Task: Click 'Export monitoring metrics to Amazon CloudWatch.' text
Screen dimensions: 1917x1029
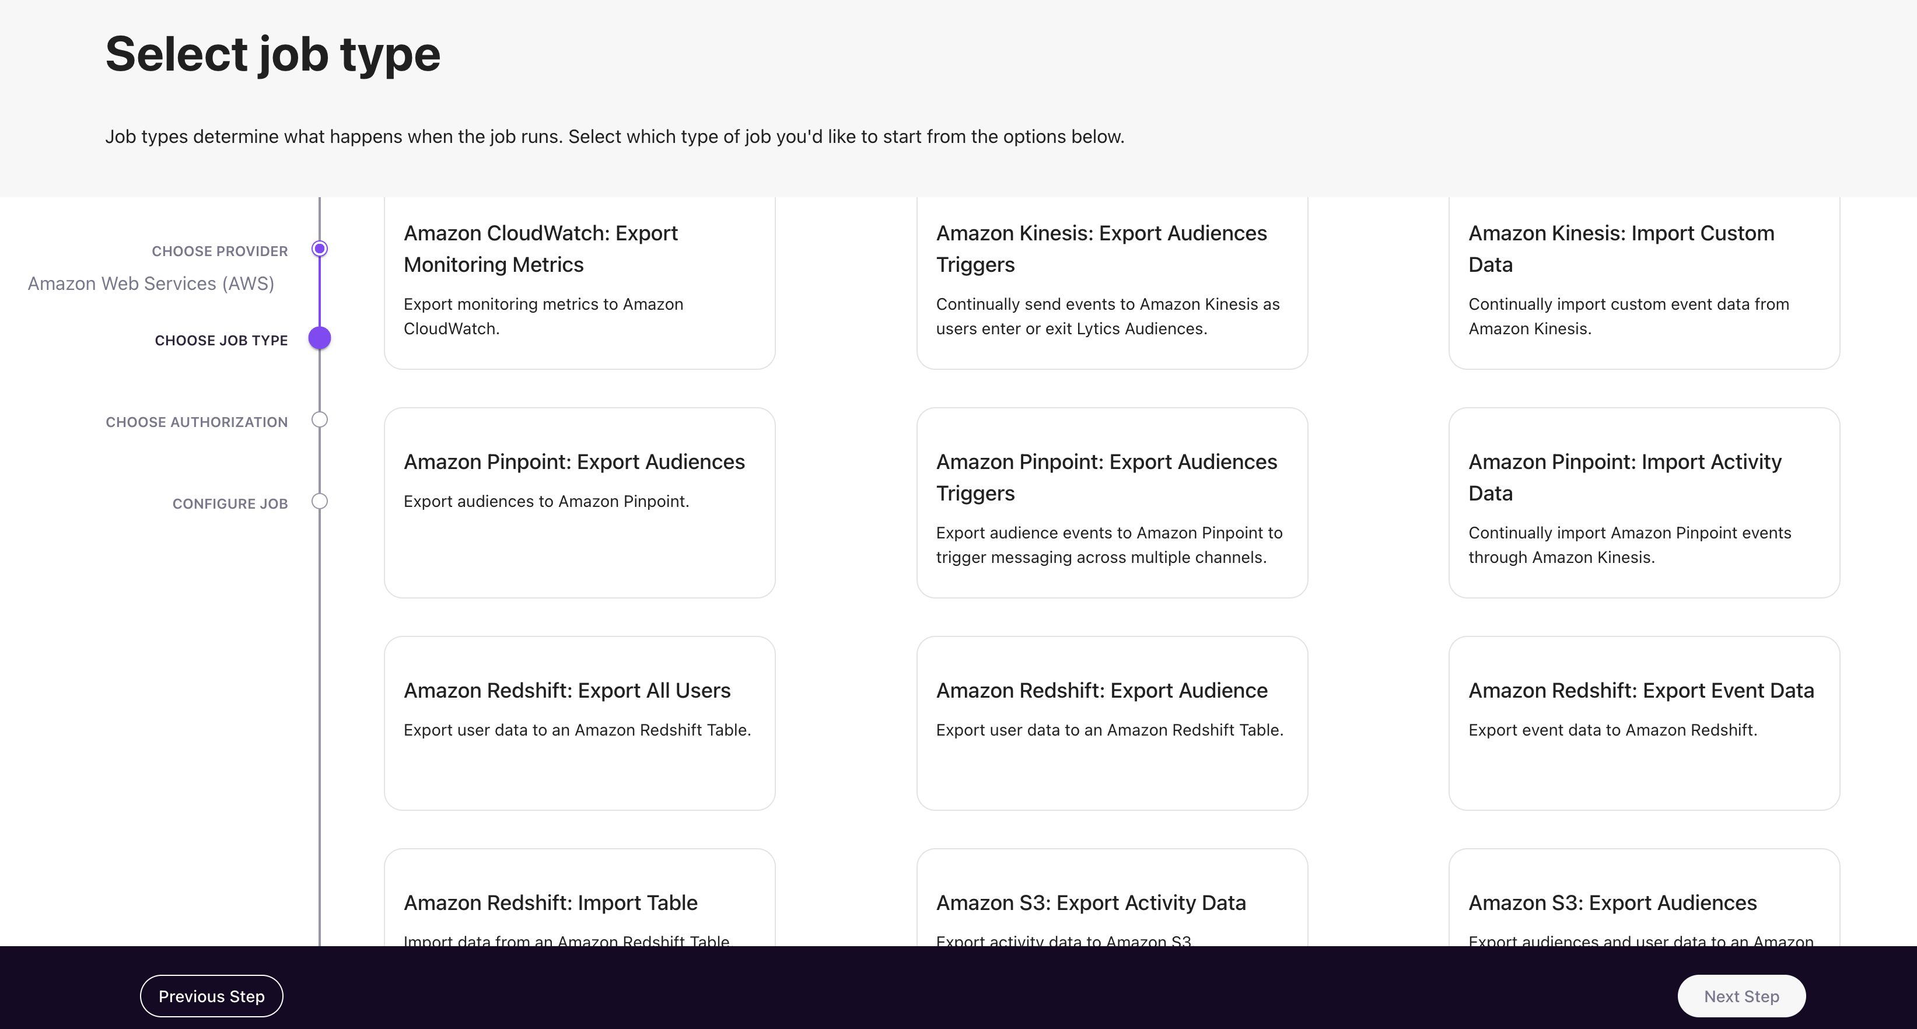Action: coord(543,316)
